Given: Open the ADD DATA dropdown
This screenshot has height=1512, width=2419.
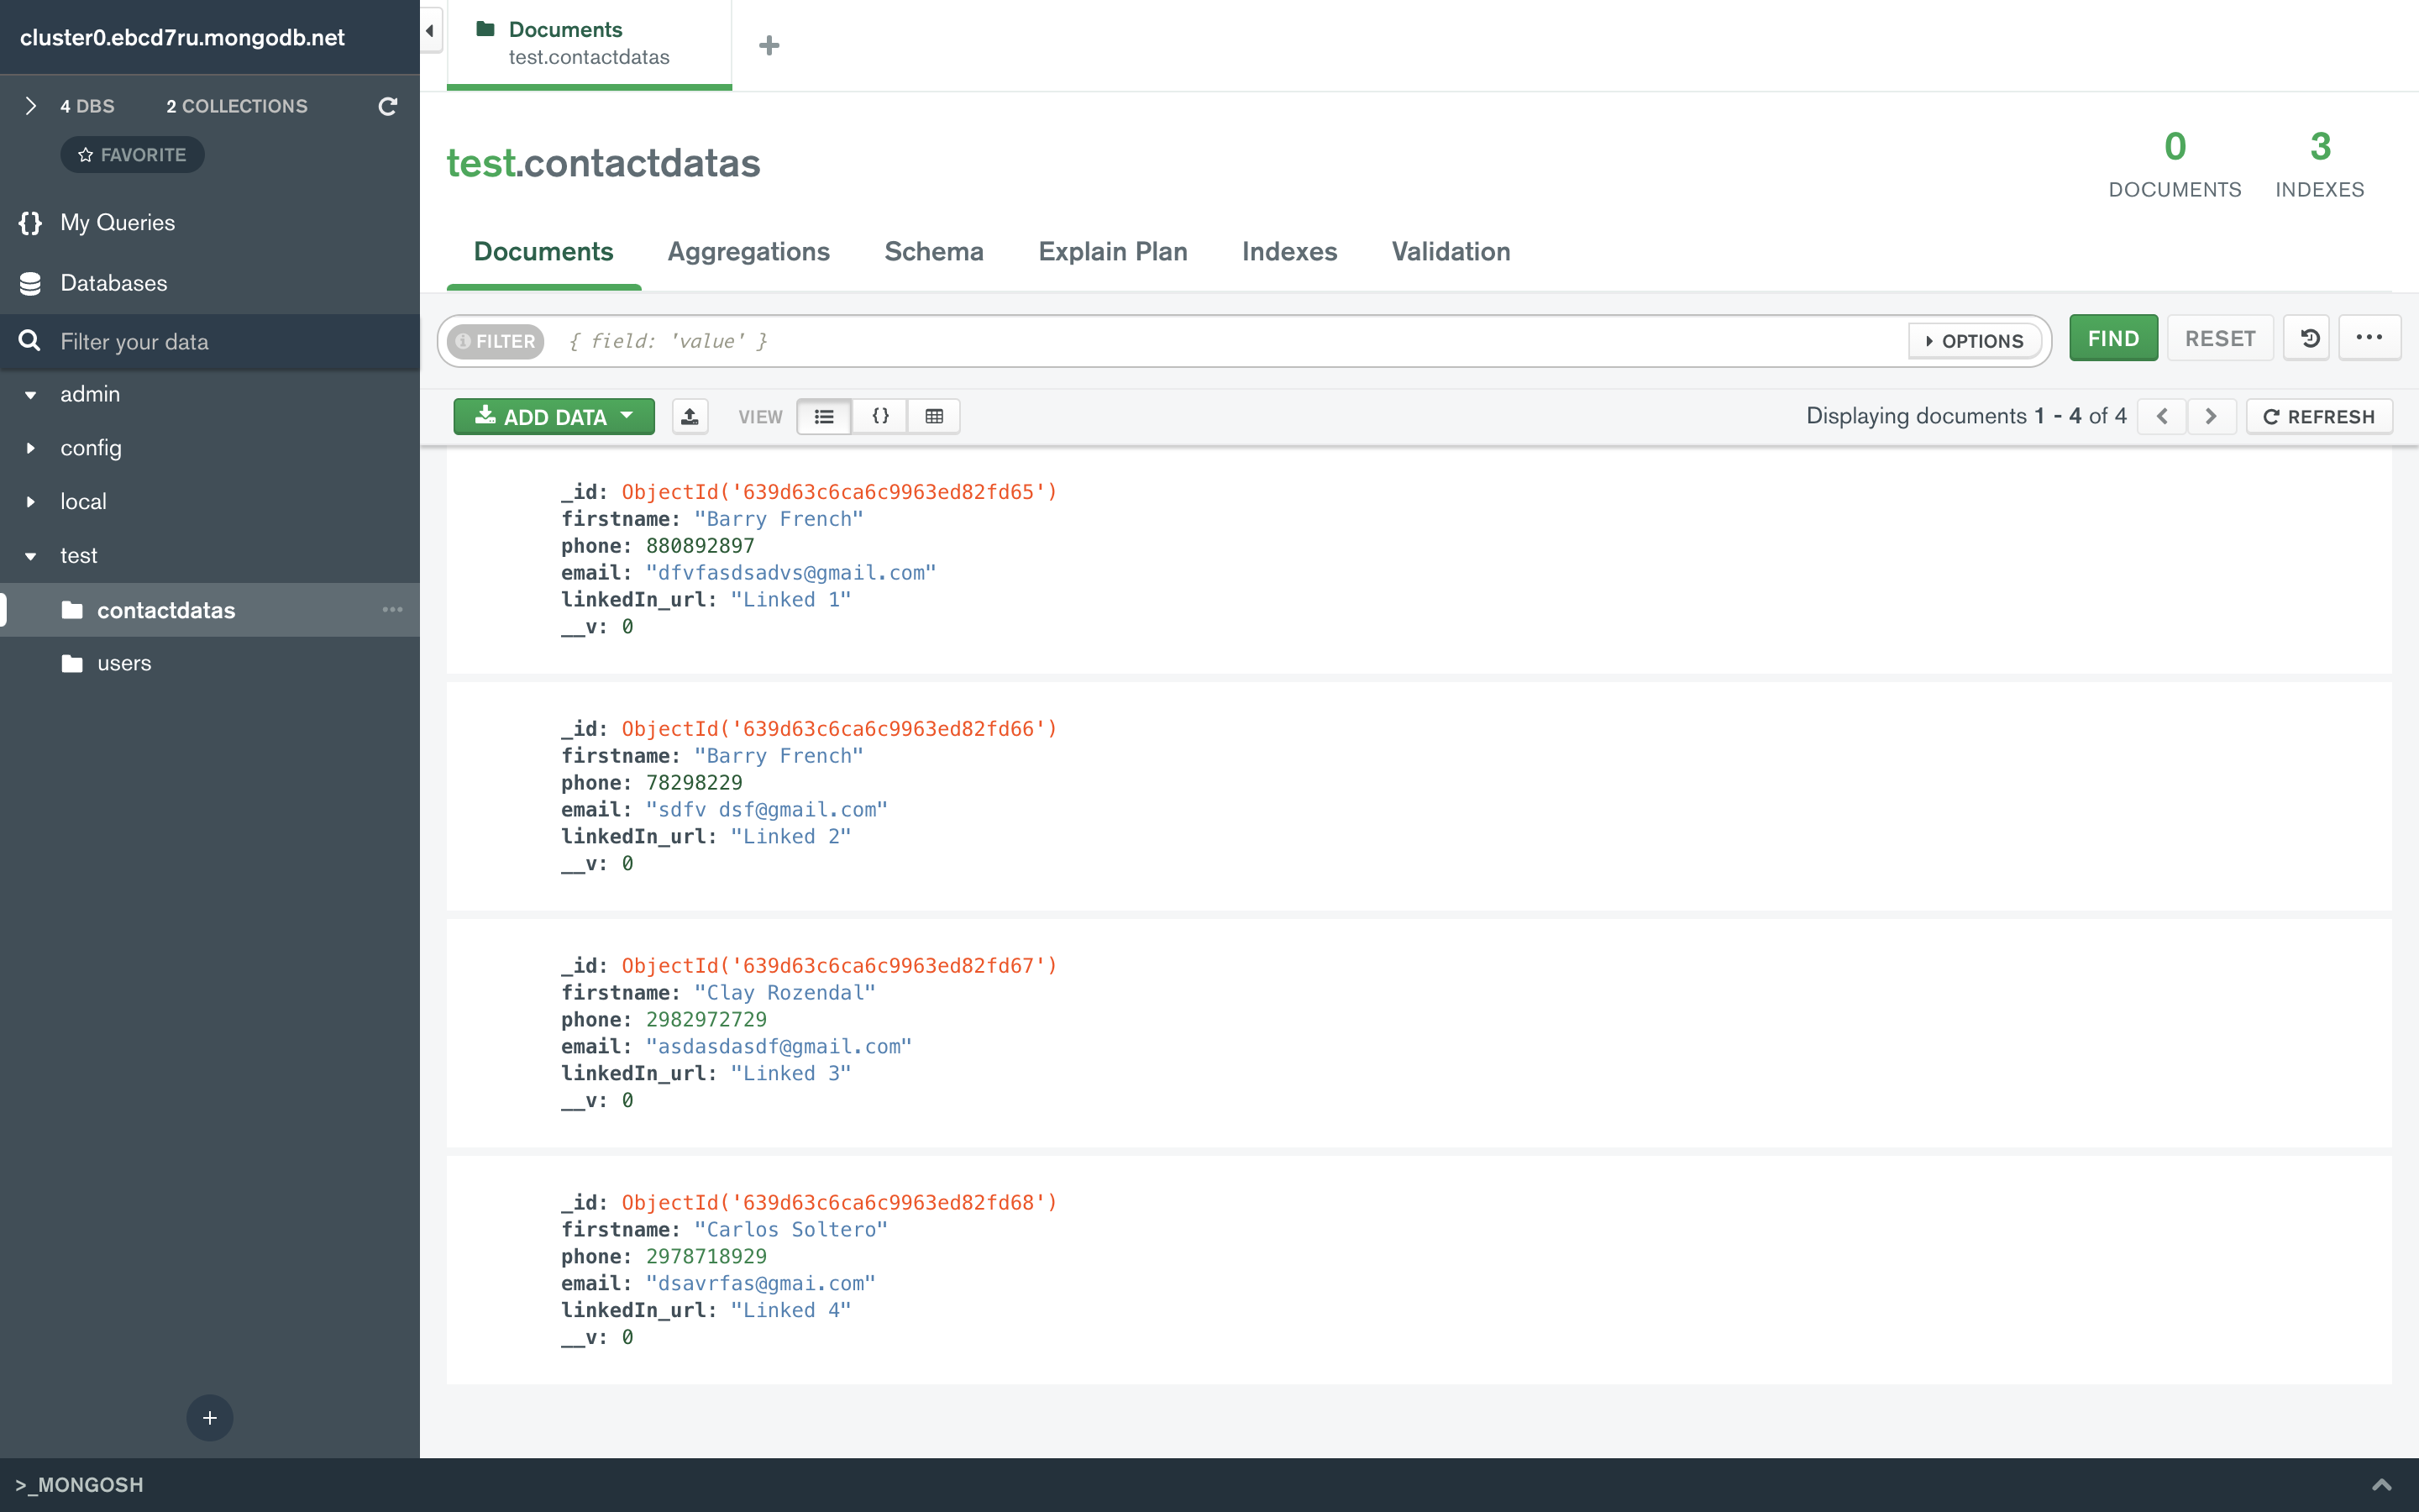Looking at the screenshot, I should (x=554, y=416).
